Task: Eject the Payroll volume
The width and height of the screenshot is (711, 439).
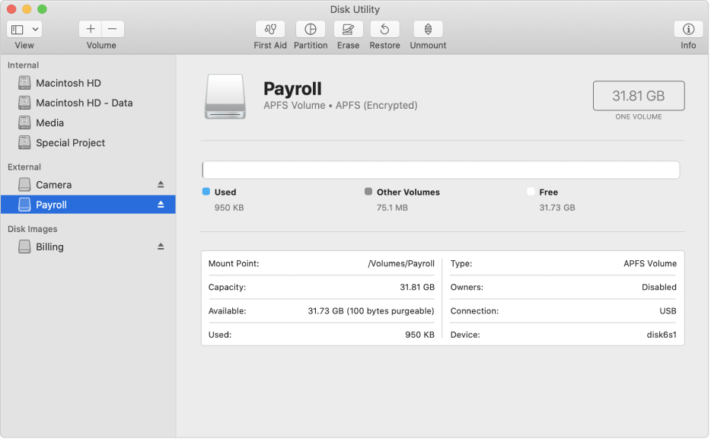Action: 161,205
